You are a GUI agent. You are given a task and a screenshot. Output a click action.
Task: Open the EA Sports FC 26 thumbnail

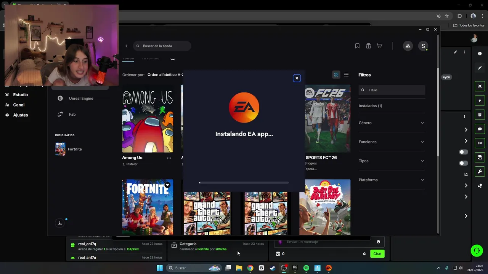click(327, 118)
